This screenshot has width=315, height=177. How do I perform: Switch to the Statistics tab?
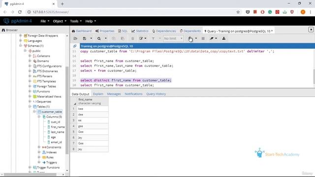[x=140, y=31]
